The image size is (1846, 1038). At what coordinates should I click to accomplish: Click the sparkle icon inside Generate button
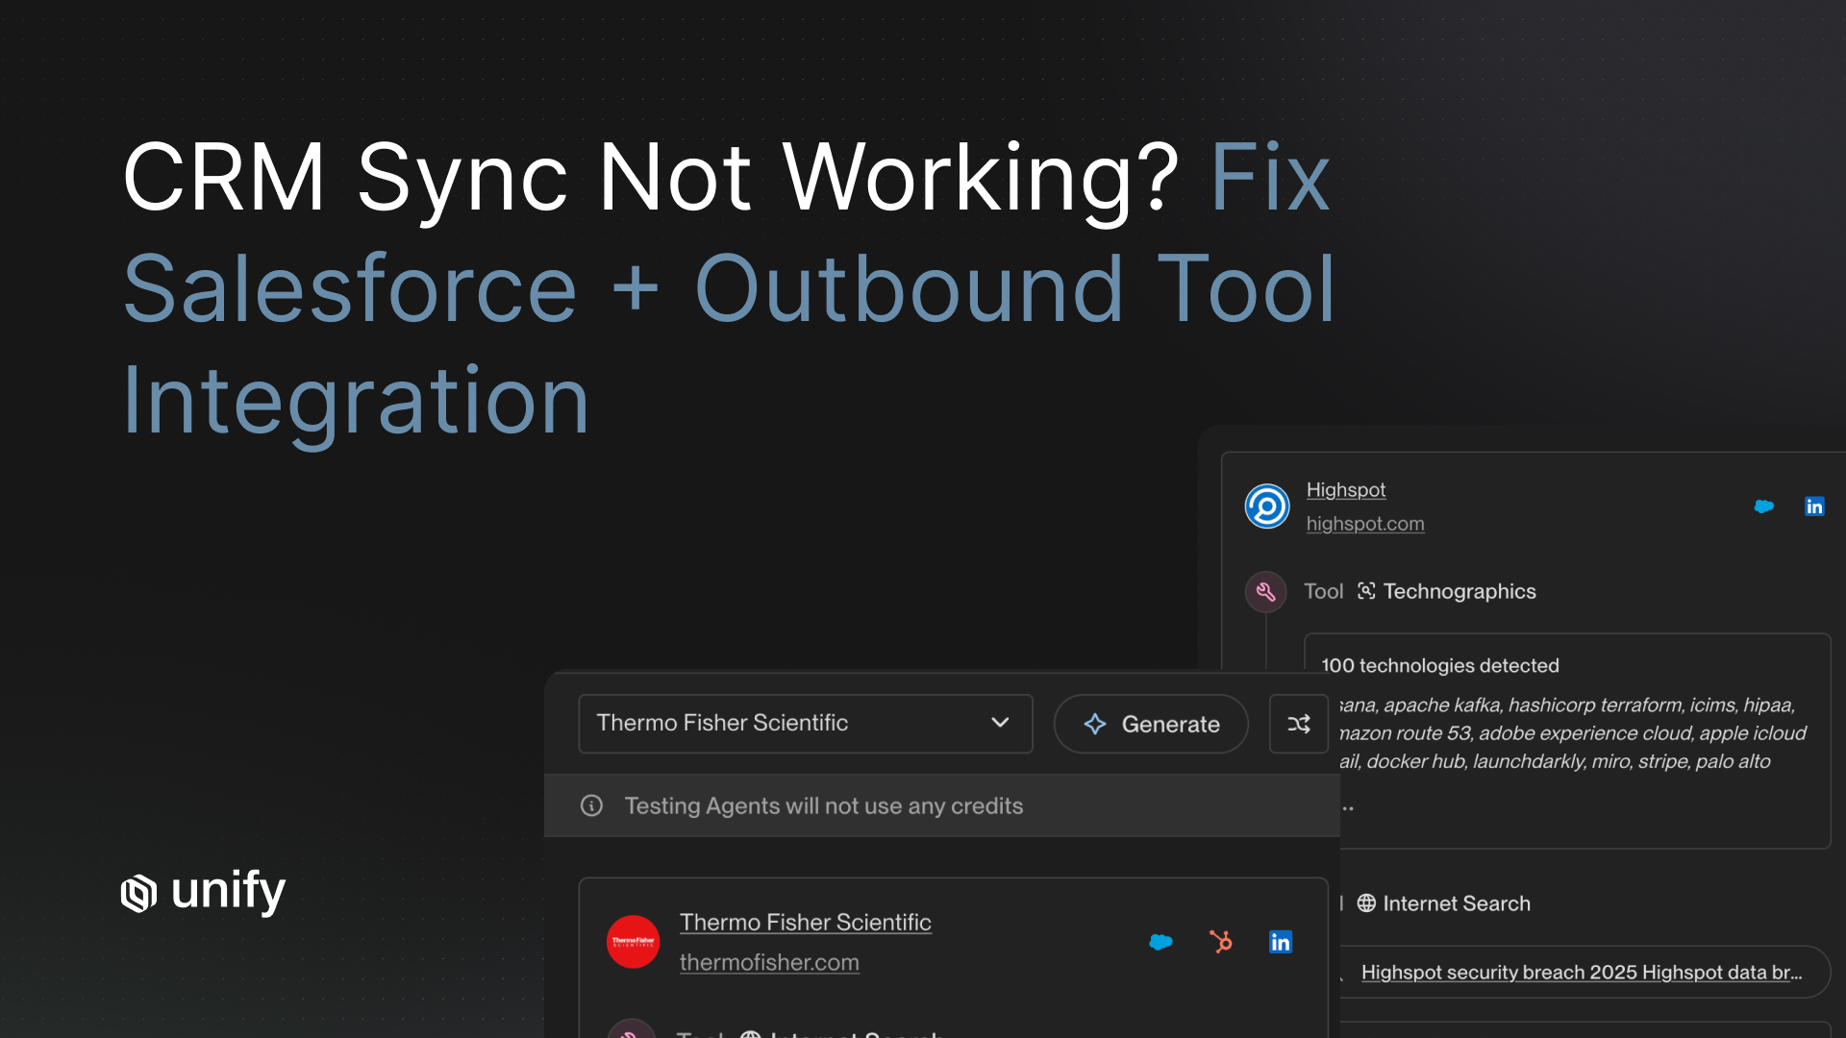(1095, 725)
